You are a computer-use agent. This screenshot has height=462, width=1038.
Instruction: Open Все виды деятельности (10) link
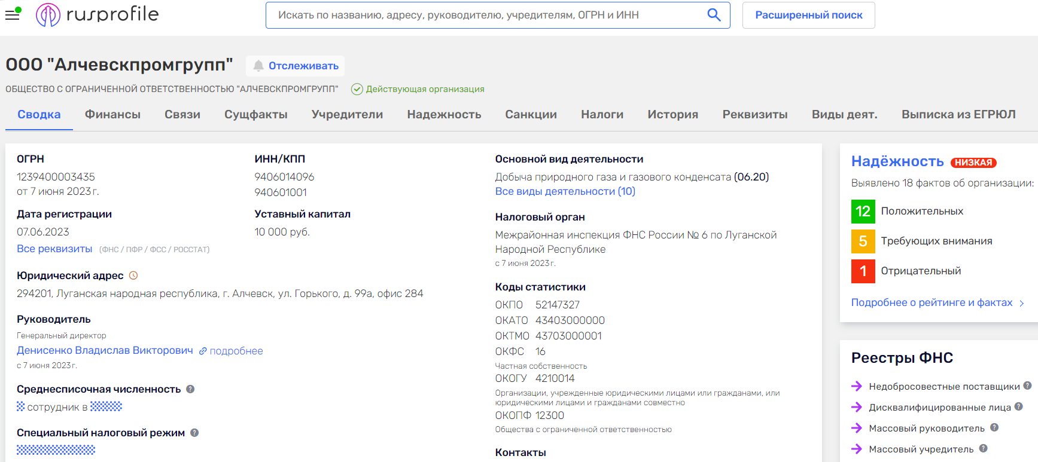[x=565, y=191]
